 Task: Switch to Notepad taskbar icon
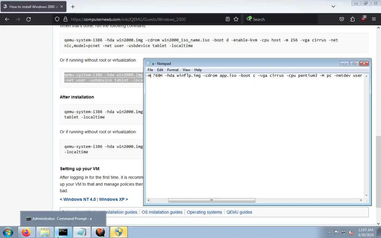82,232
